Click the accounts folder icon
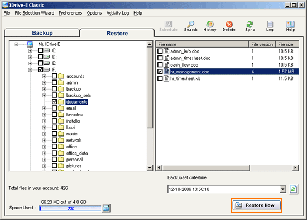The height and width of the screenshot is (220, 307). [x=61, y=76]
